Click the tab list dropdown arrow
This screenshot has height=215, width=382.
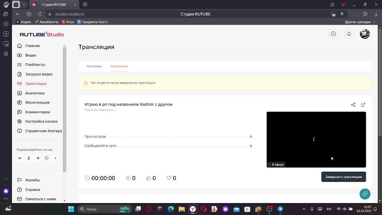[x=24, y=4]
